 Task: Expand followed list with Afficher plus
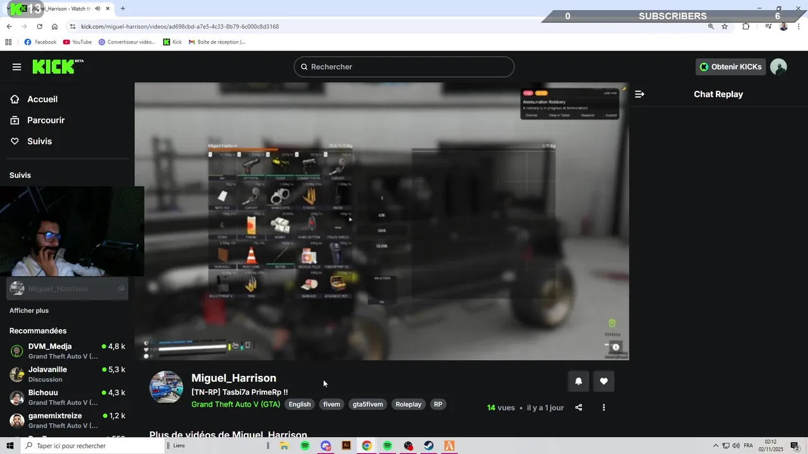point(29,310)
